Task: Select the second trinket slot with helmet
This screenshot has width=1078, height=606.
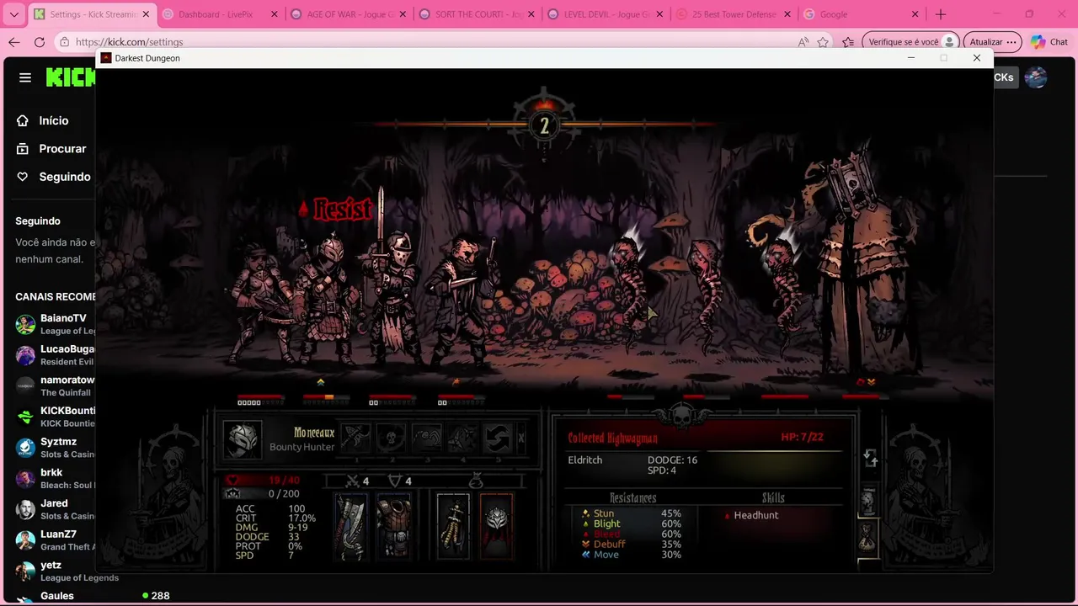Action: tap(497, 526)
